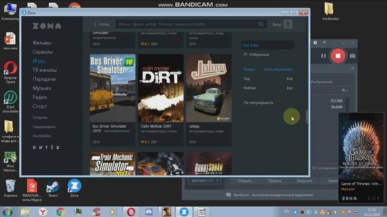387x217 pixels.
Task: Open the Opera browser desktop shortcut
Action: pos(10,72)
